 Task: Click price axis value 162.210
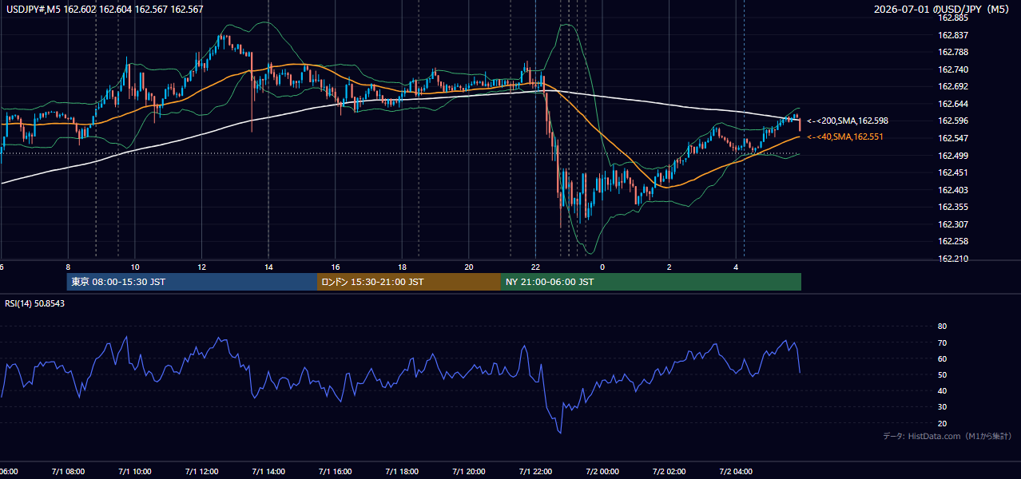[x=952, y=259]
